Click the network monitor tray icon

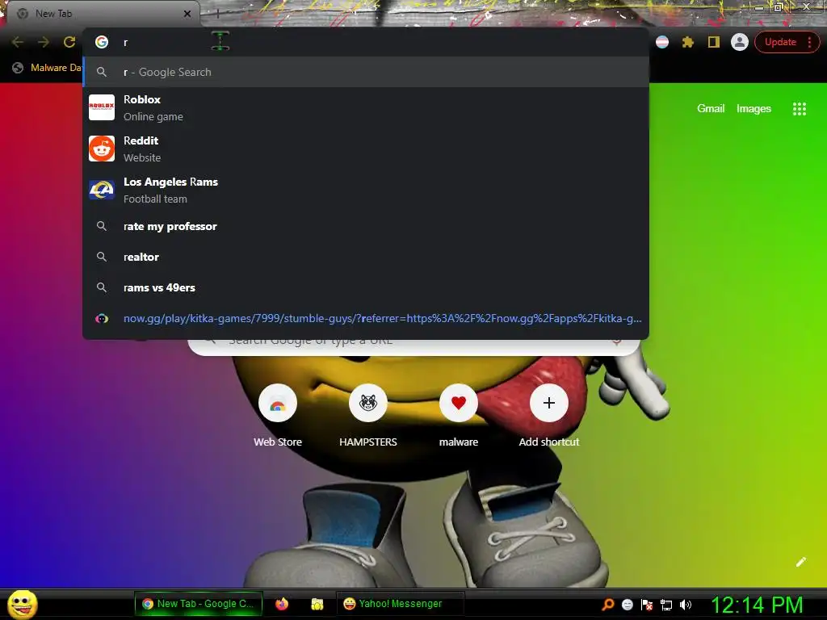[x=666, y=605]
